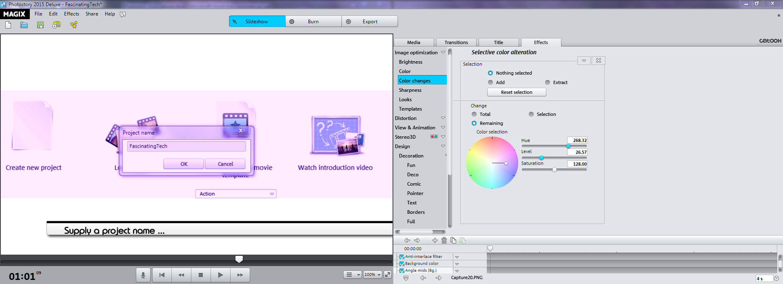Open the Effects menu
The height and width of the screenshot is (284, 783).
71,14
